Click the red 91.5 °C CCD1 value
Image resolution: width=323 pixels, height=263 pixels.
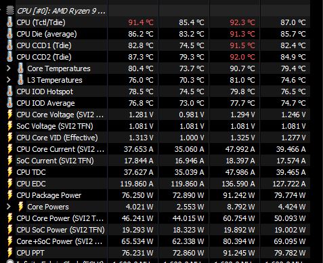[242, 45]
